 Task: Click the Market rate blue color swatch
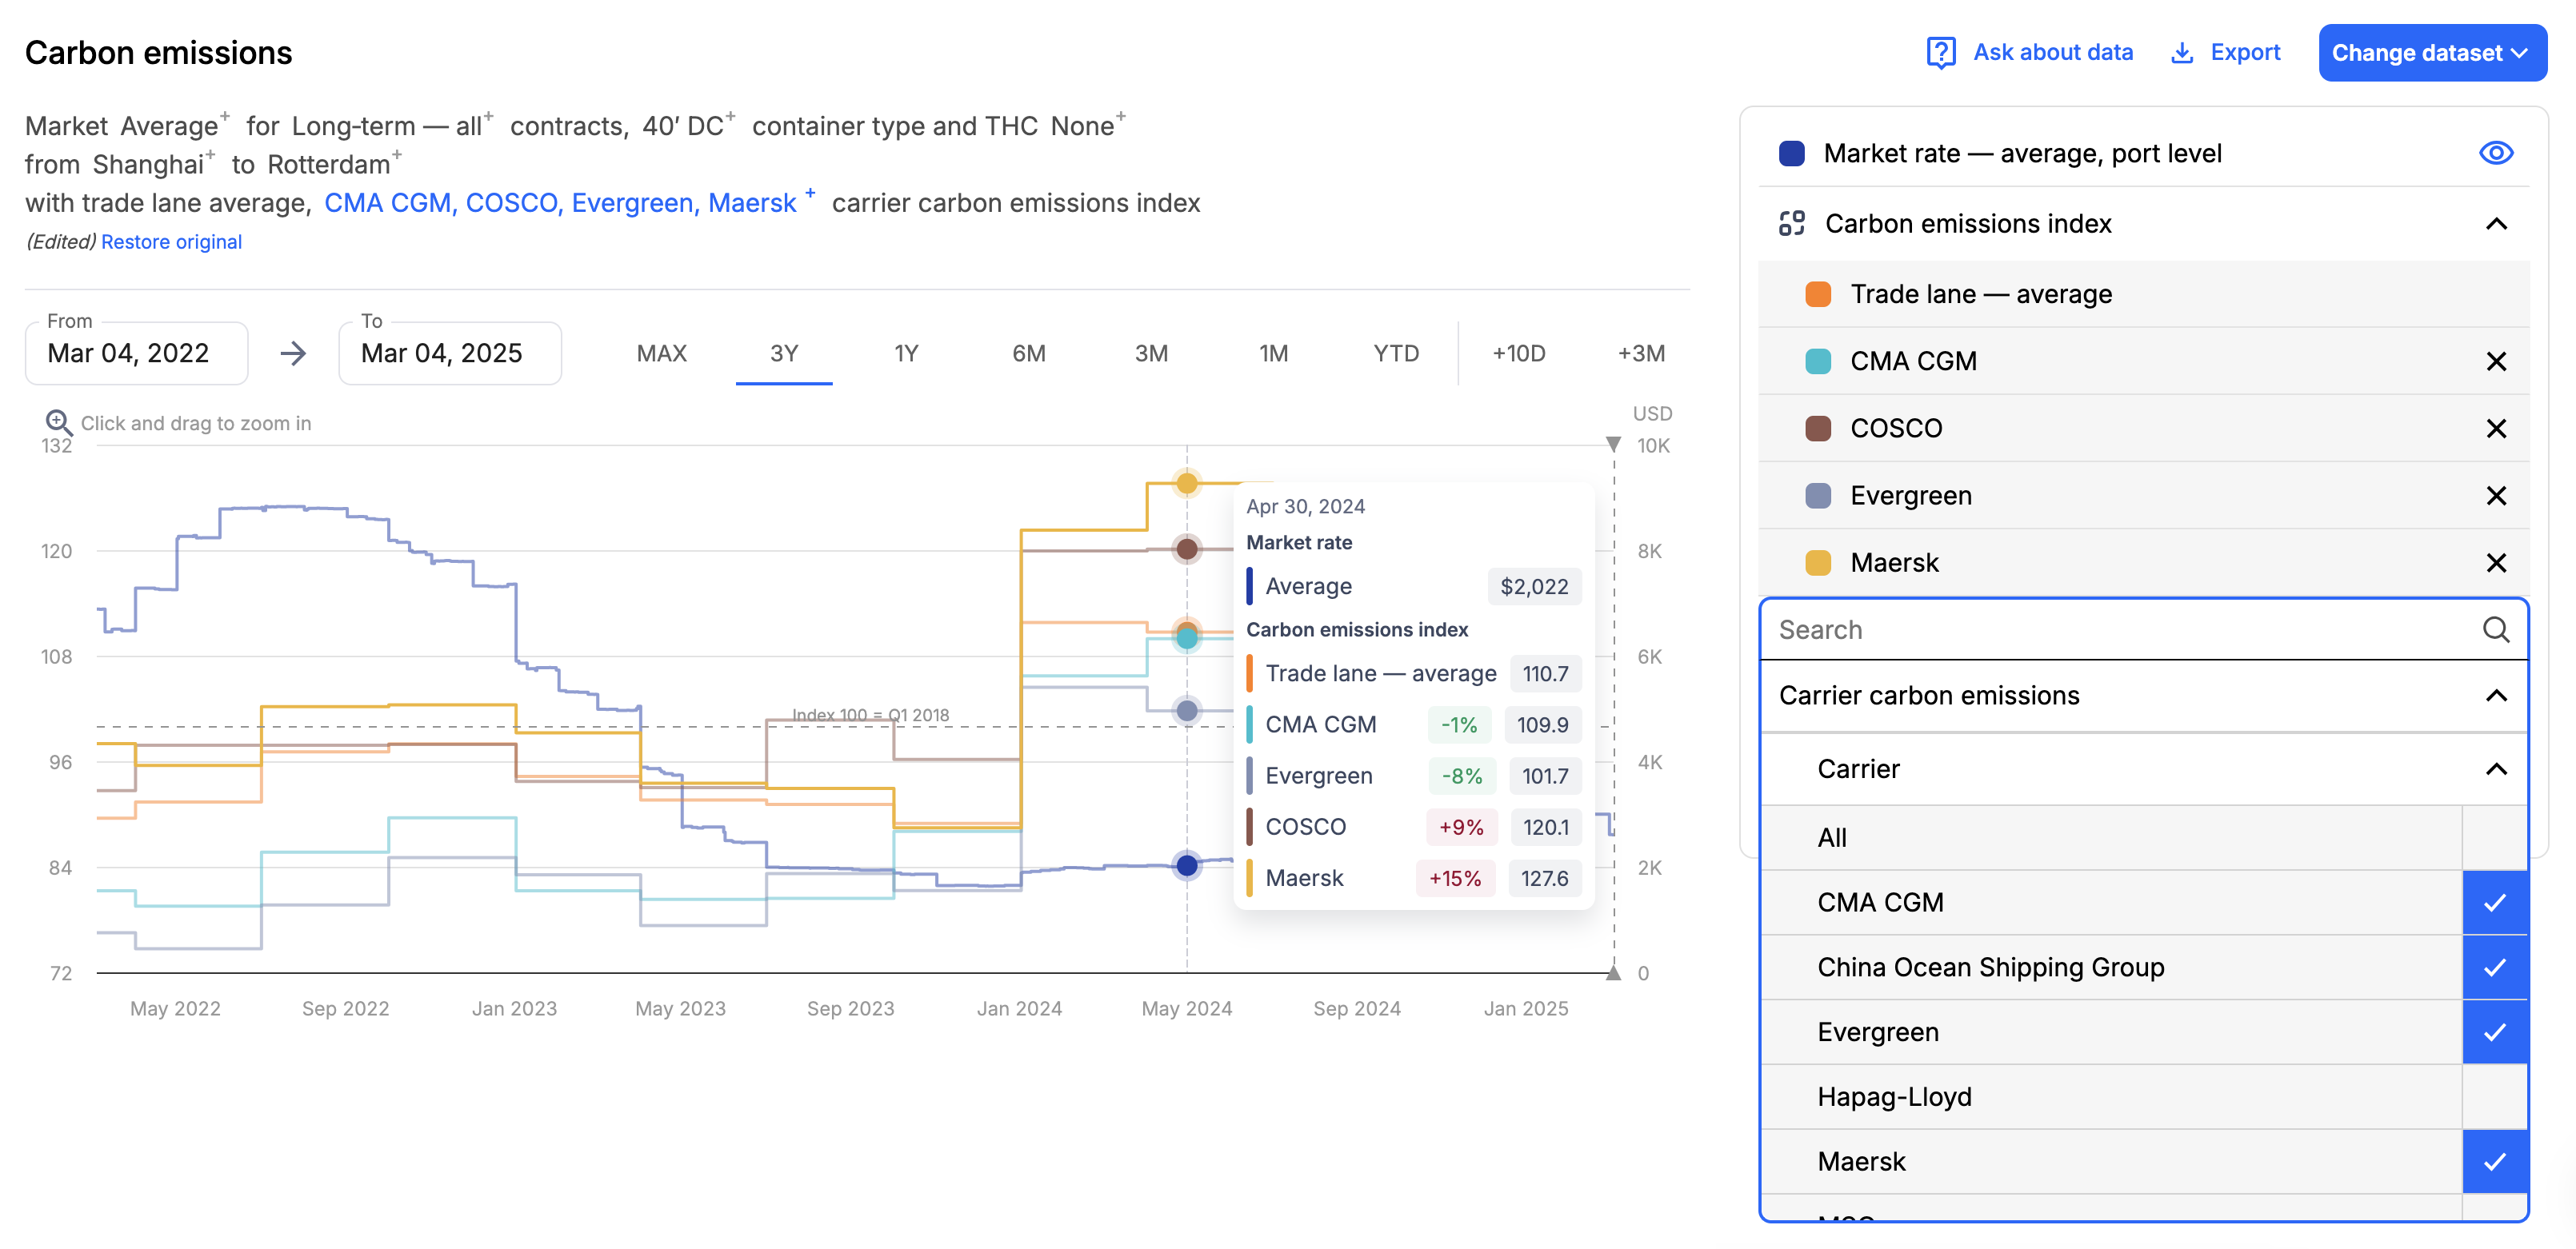pyautogui.click(x=1792, y=153)
